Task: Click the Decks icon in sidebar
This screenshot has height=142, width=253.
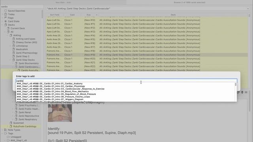Action: (6, 25)
